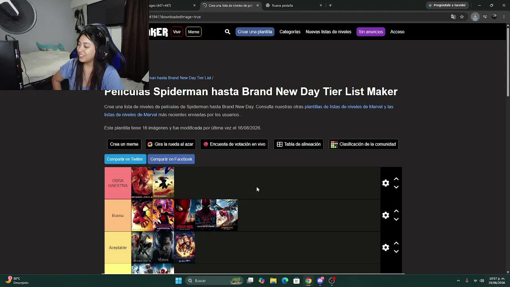Click the yellow Aceptable tier label
This screenshot has height=287, width=510.
pyautogui.click(x=118, y=248)
